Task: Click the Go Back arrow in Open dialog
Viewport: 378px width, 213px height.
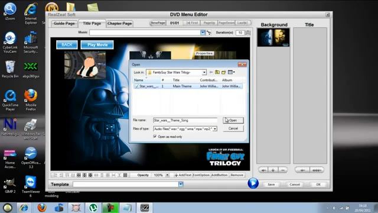Action: click(x=211, y=72)
